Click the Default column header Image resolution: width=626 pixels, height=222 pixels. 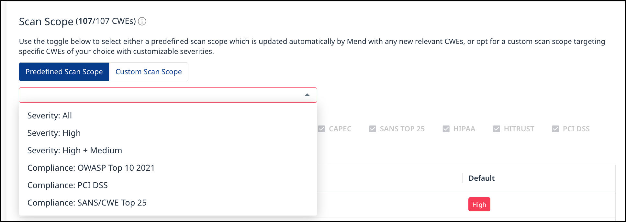(482, 178)
